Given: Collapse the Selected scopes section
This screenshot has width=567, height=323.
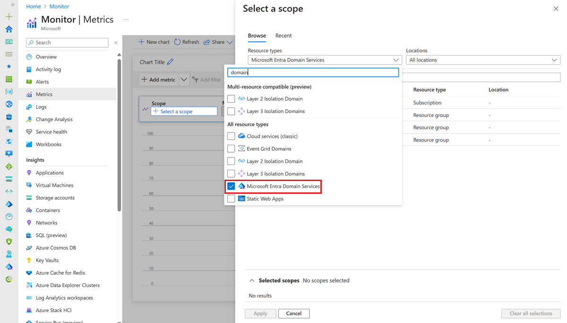Looking at the screenshot, I should pyautogui.click(x=251, y=281).
